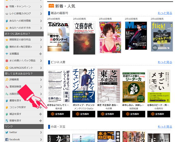Expand the 雑誌を探す section
This screenshot has width=182, height=142.
pos(41,114)
